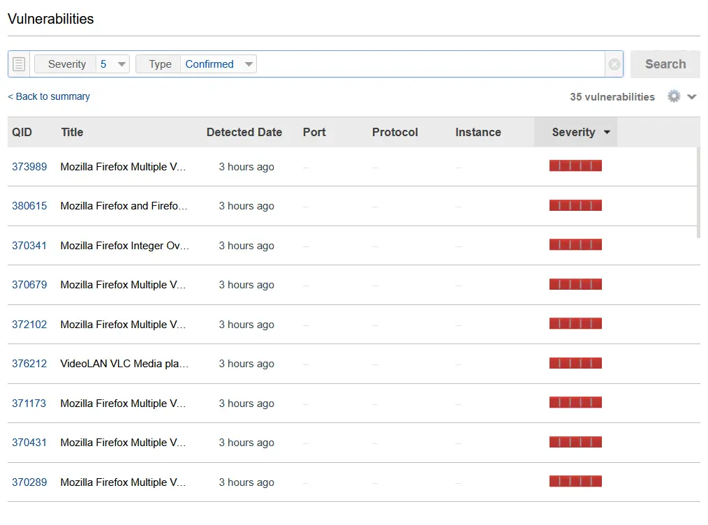
Task: Open QID 370431
Action: (x=29, y=443)
